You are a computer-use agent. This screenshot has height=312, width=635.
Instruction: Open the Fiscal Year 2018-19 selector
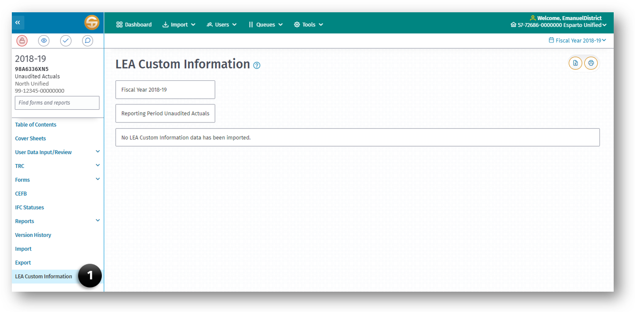(577, 40)
